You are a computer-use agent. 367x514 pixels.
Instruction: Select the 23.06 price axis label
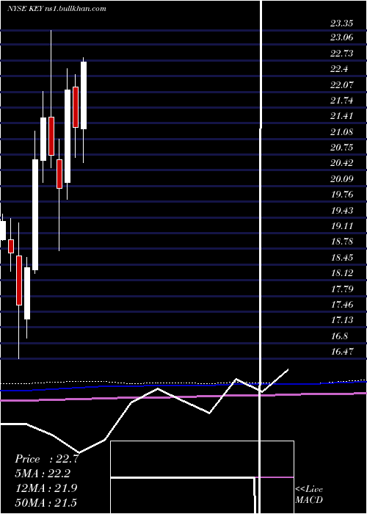342,37
